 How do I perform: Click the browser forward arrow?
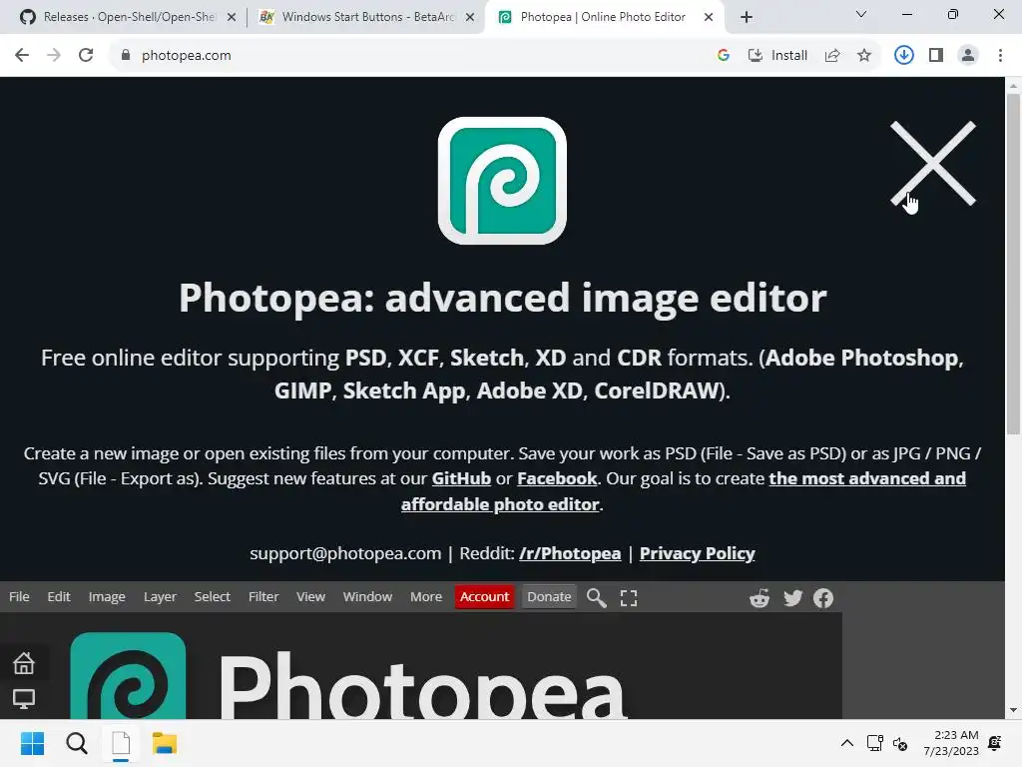coord(54,56)
